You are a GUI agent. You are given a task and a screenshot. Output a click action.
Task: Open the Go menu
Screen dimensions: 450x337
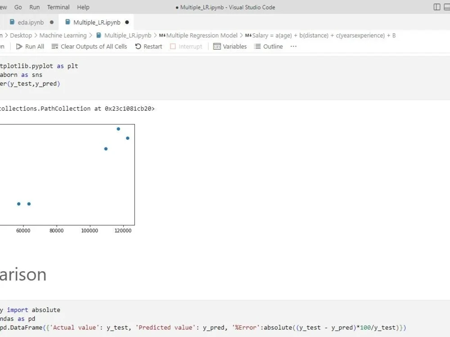coord(18,7)
